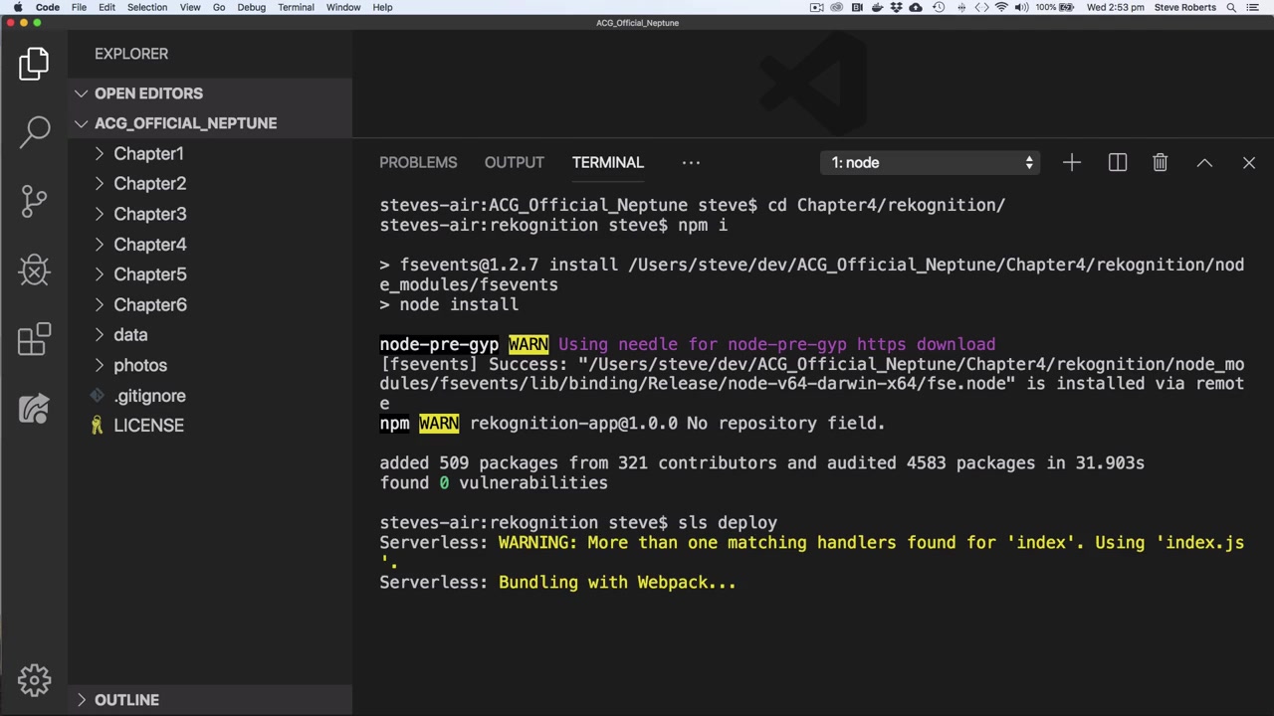Open the Edit menu
1274x716 pixels.
106,7
